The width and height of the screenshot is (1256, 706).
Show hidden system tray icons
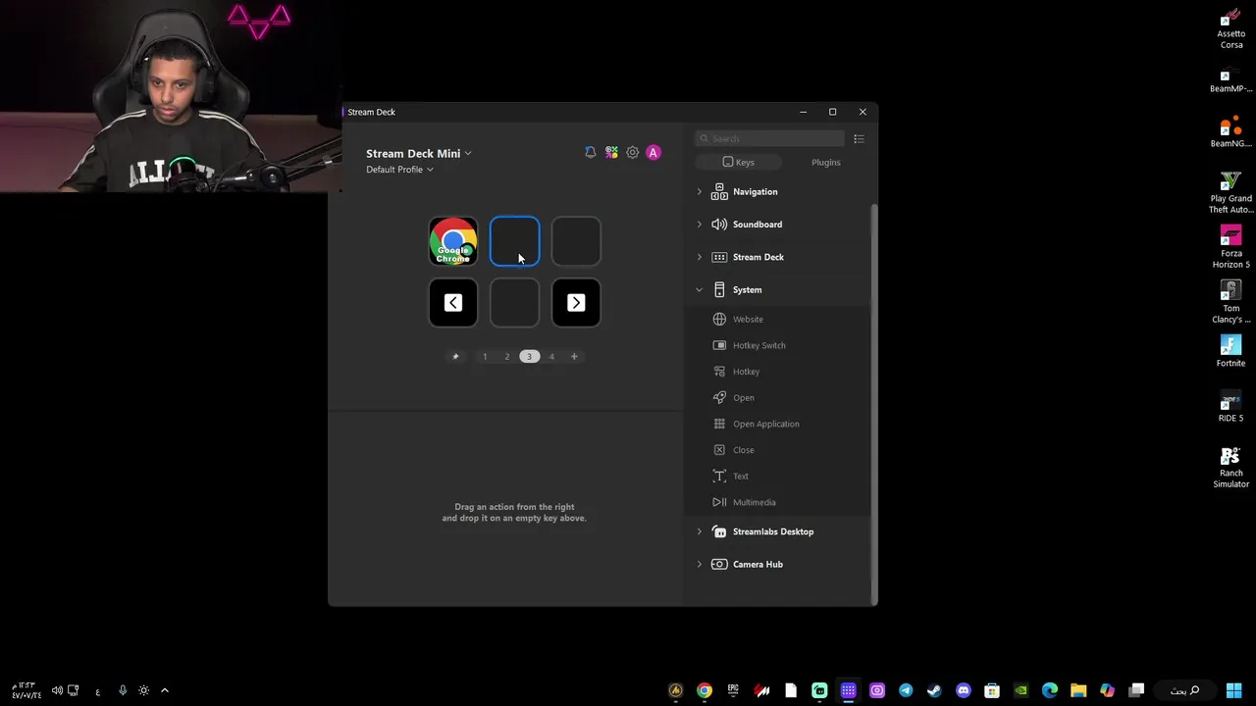165,690
